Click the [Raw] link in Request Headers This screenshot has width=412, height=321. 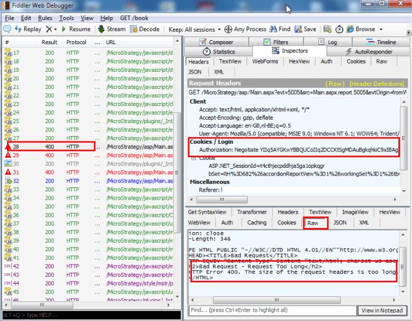click(335, 84)
